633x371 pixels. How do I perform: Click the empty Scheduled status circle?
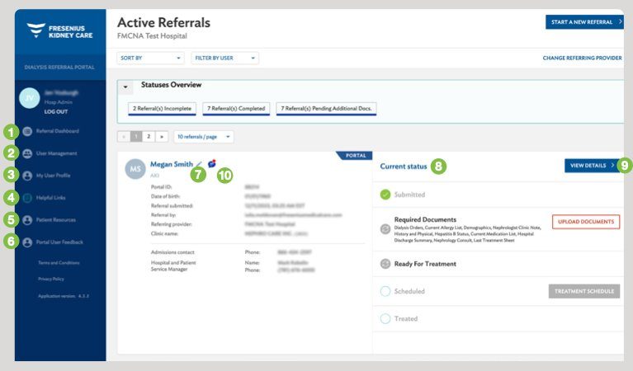click(385, 291)
